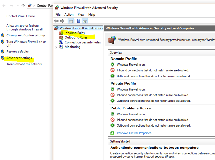This screenshot has width=215, height=160.
Task: Select the Monitoring tree item
Action: [x=72, y=47]
